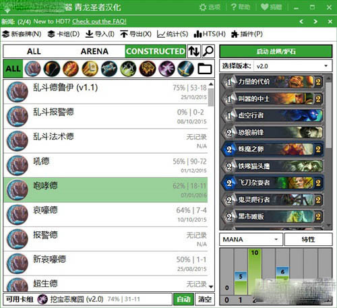Click the 特性 button
Image resolution: width=337 pixels, height=308 pixels.
pos(309,239)
